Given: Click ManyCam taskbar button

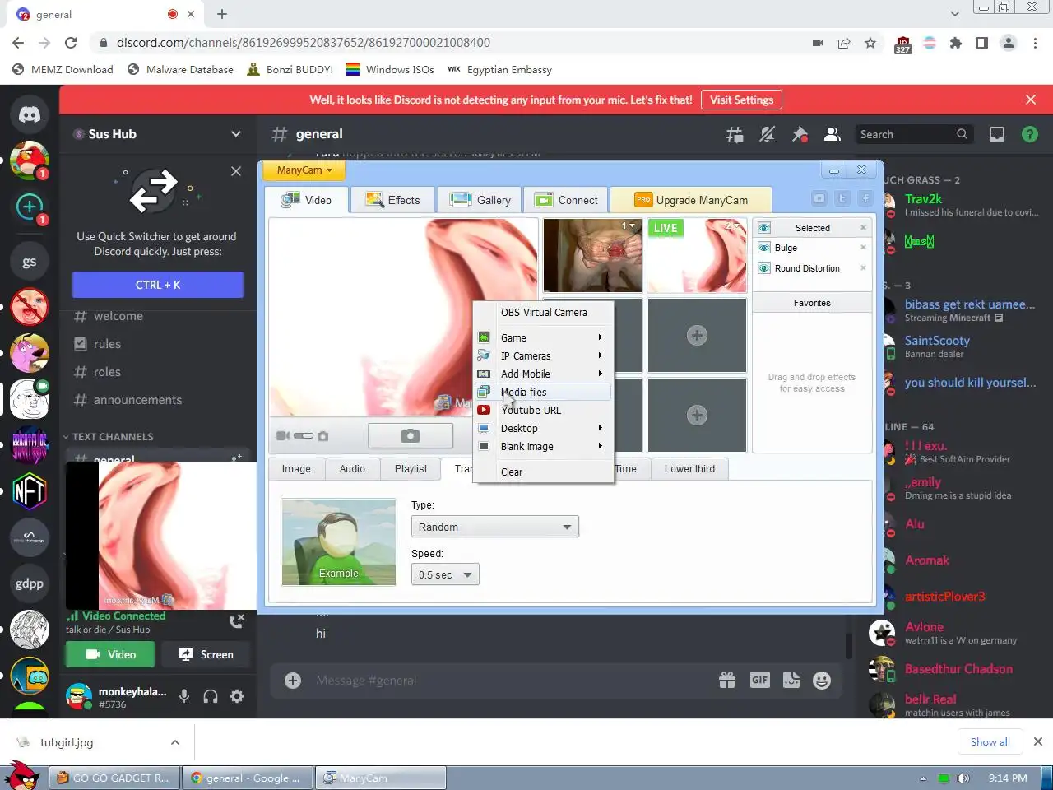Looking at the screenshot, I should (383, 778).
